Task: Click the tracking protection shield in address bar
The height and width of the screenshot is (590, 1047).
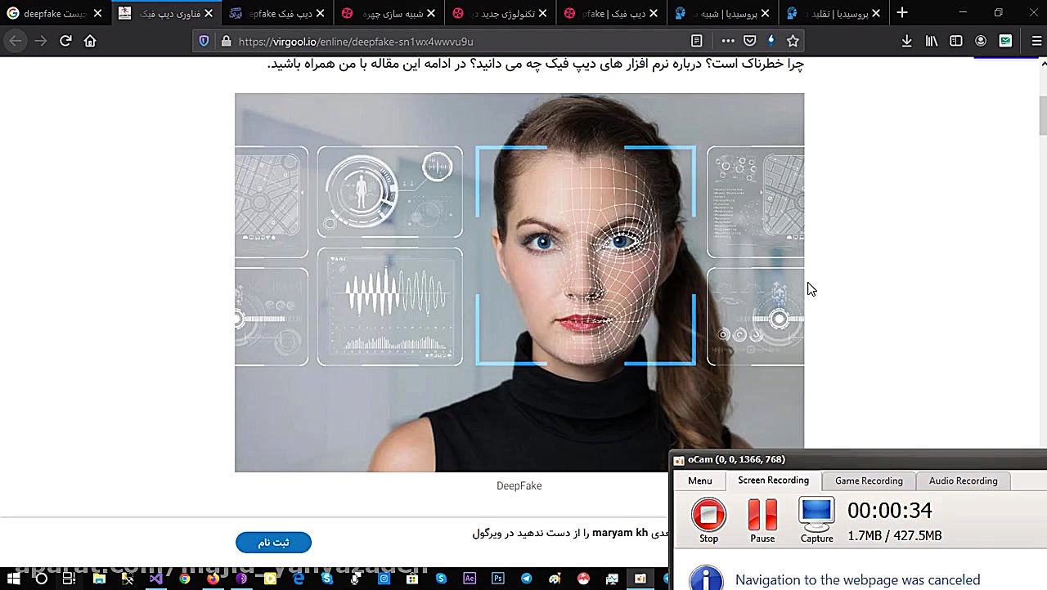Action: [204, 41]
